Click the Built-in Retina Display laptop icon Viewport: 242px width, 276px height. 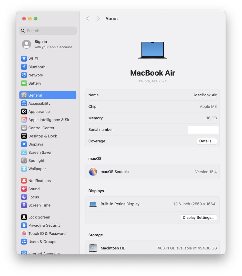(93, 204)
